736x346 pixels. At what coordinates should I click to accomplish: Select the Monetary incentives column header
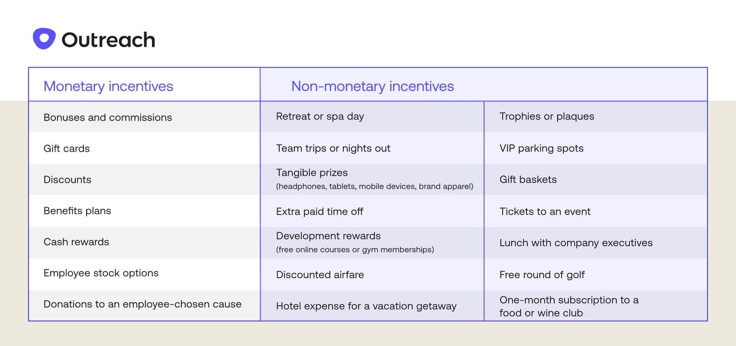108,86
